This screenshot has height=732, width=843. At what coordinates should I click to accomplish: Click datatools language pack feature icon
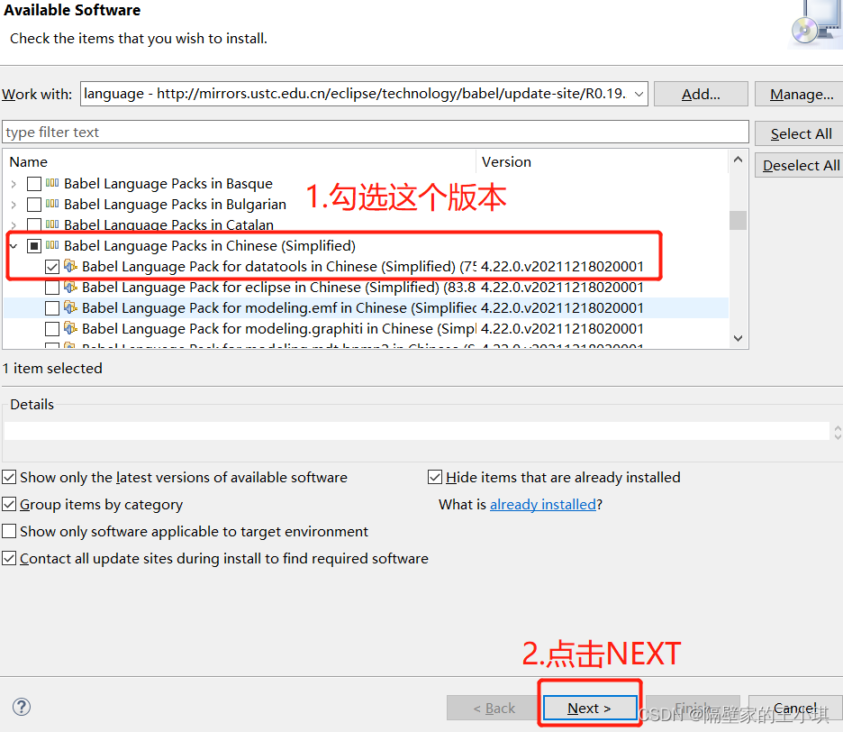tap(70, 265)
